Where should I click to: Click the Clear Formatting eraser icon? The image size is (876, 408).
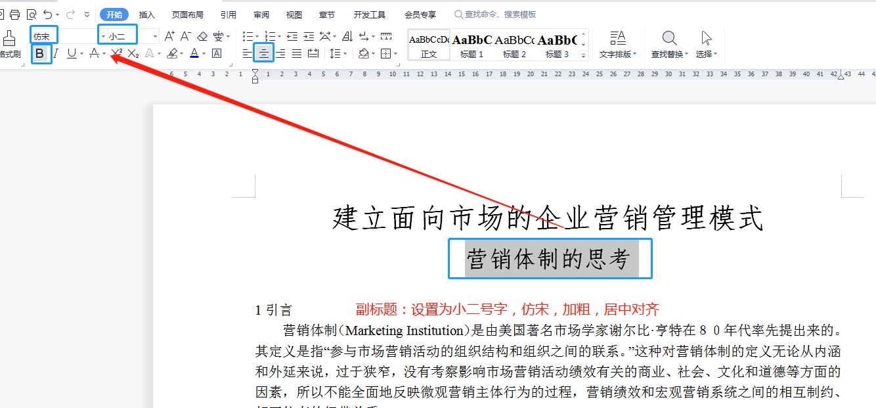click(x=204, y=36)
